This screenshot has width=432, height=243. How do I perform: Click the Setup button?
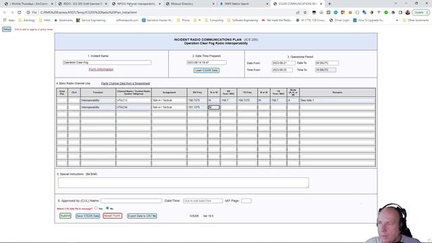[7, 29]
